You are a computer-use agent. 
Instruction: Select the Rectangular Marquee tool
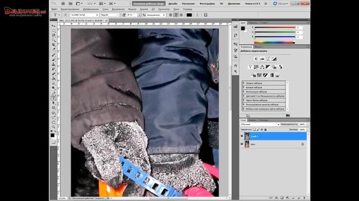pos(54,31)
